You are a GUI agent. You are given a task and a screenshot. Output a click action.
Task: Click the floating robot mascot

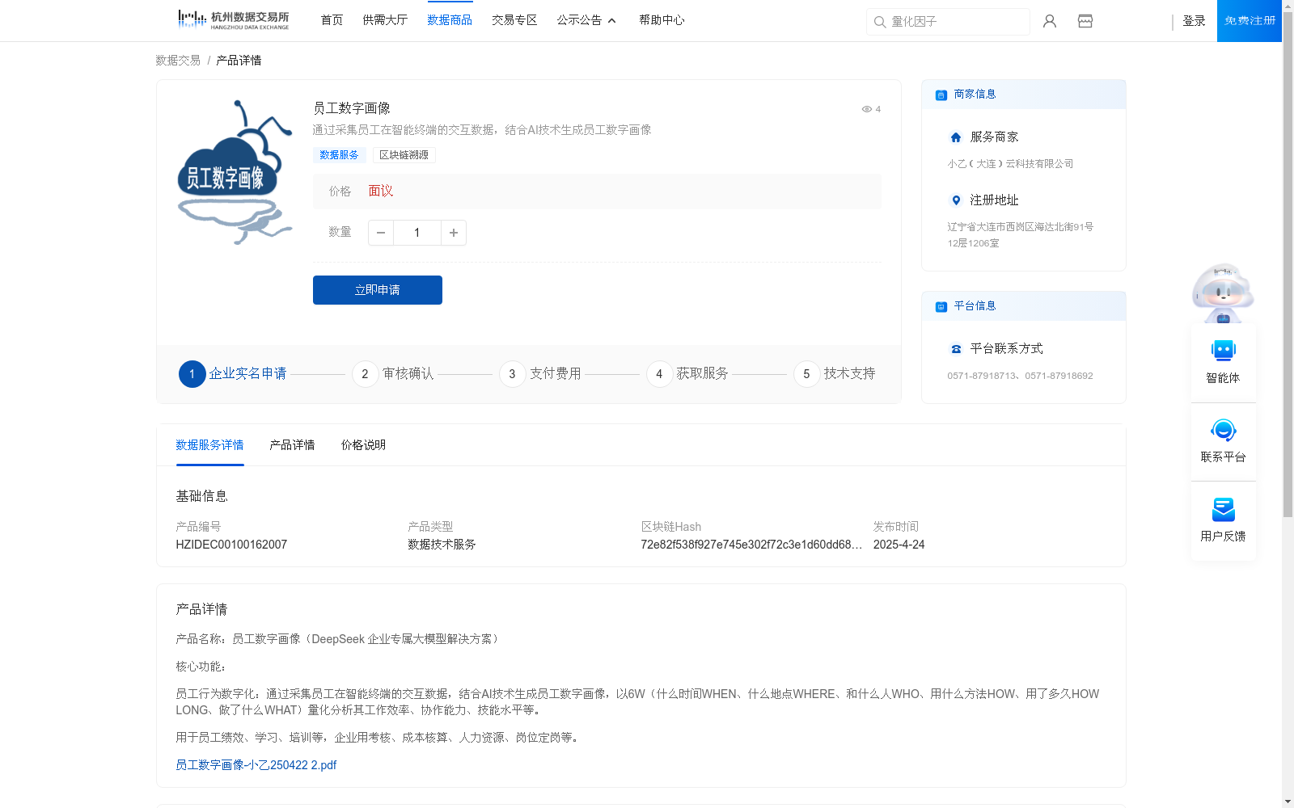[1223, 292]
